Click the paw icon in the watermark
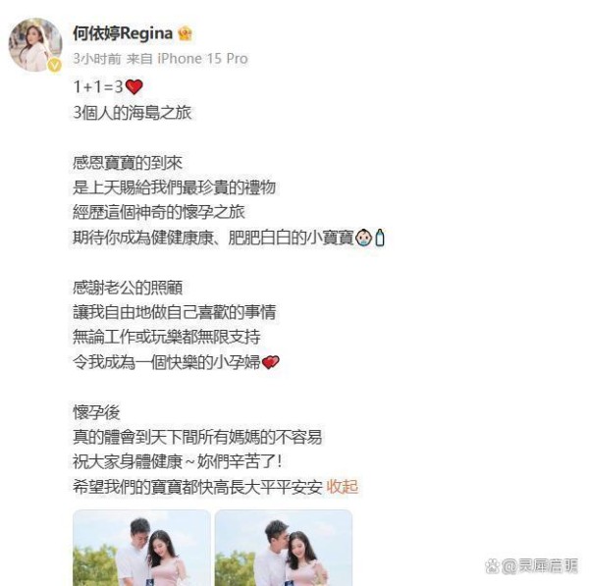This screenshot has width=589, height=586. 492,566
